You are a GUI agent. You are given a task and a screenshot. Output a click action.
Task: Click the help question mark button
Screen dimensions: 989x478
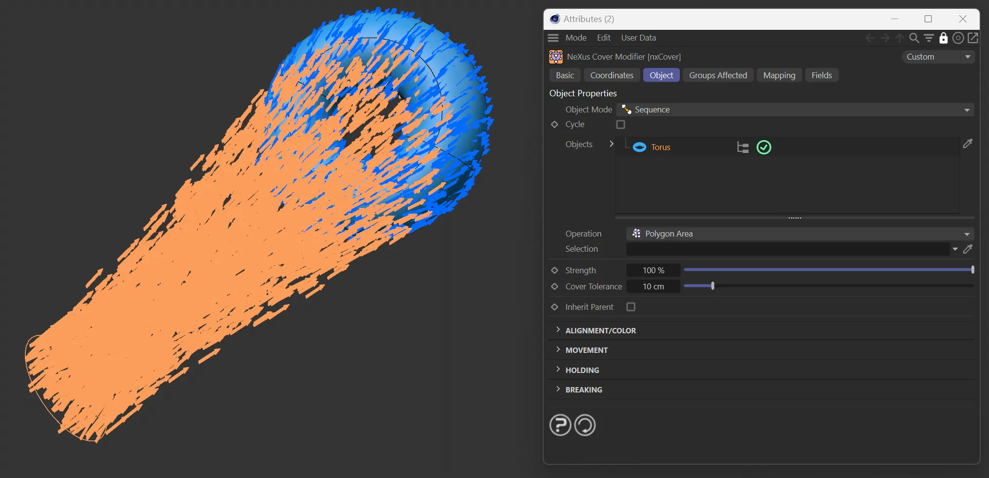tap(560, 425)
